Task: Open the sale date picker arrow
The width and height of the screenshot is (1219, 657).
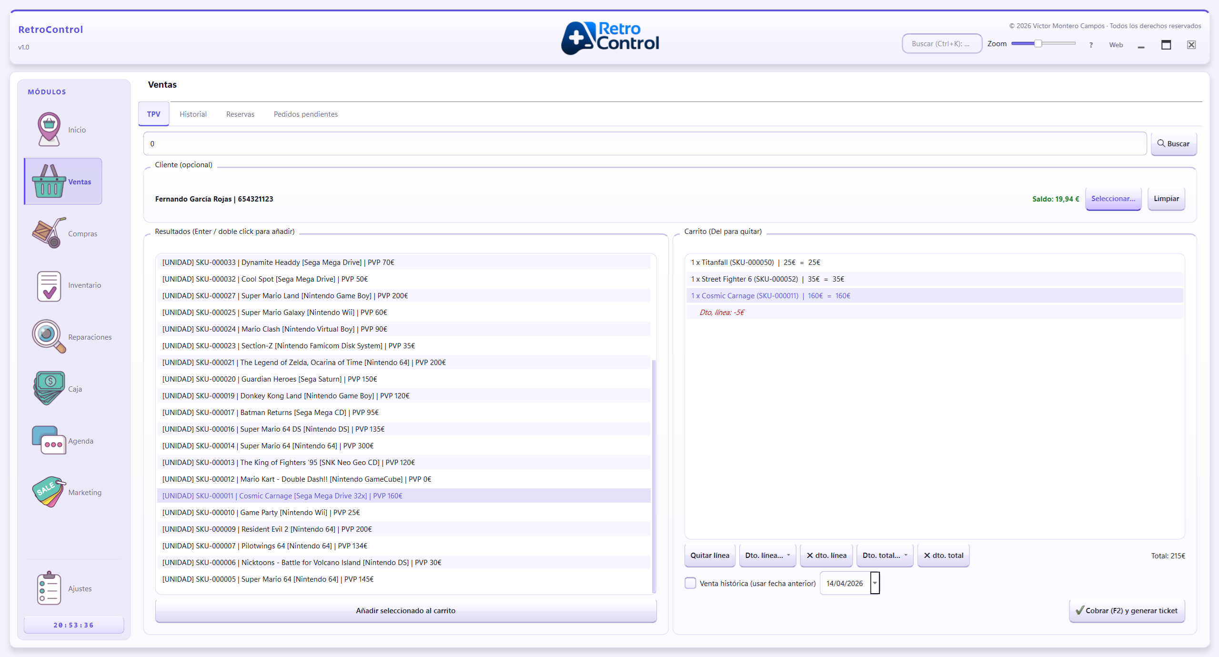Action: coord(875,583)
